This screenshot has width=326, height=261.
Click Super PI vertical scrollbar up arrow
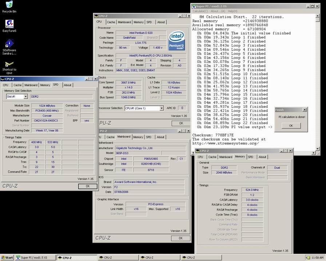point(317,16)
